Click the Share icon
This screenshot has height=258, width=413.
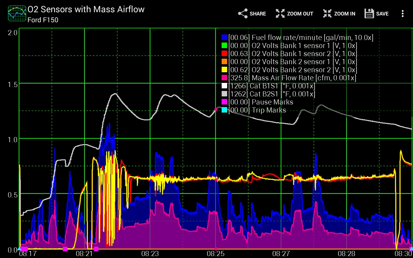click(242, 14)
